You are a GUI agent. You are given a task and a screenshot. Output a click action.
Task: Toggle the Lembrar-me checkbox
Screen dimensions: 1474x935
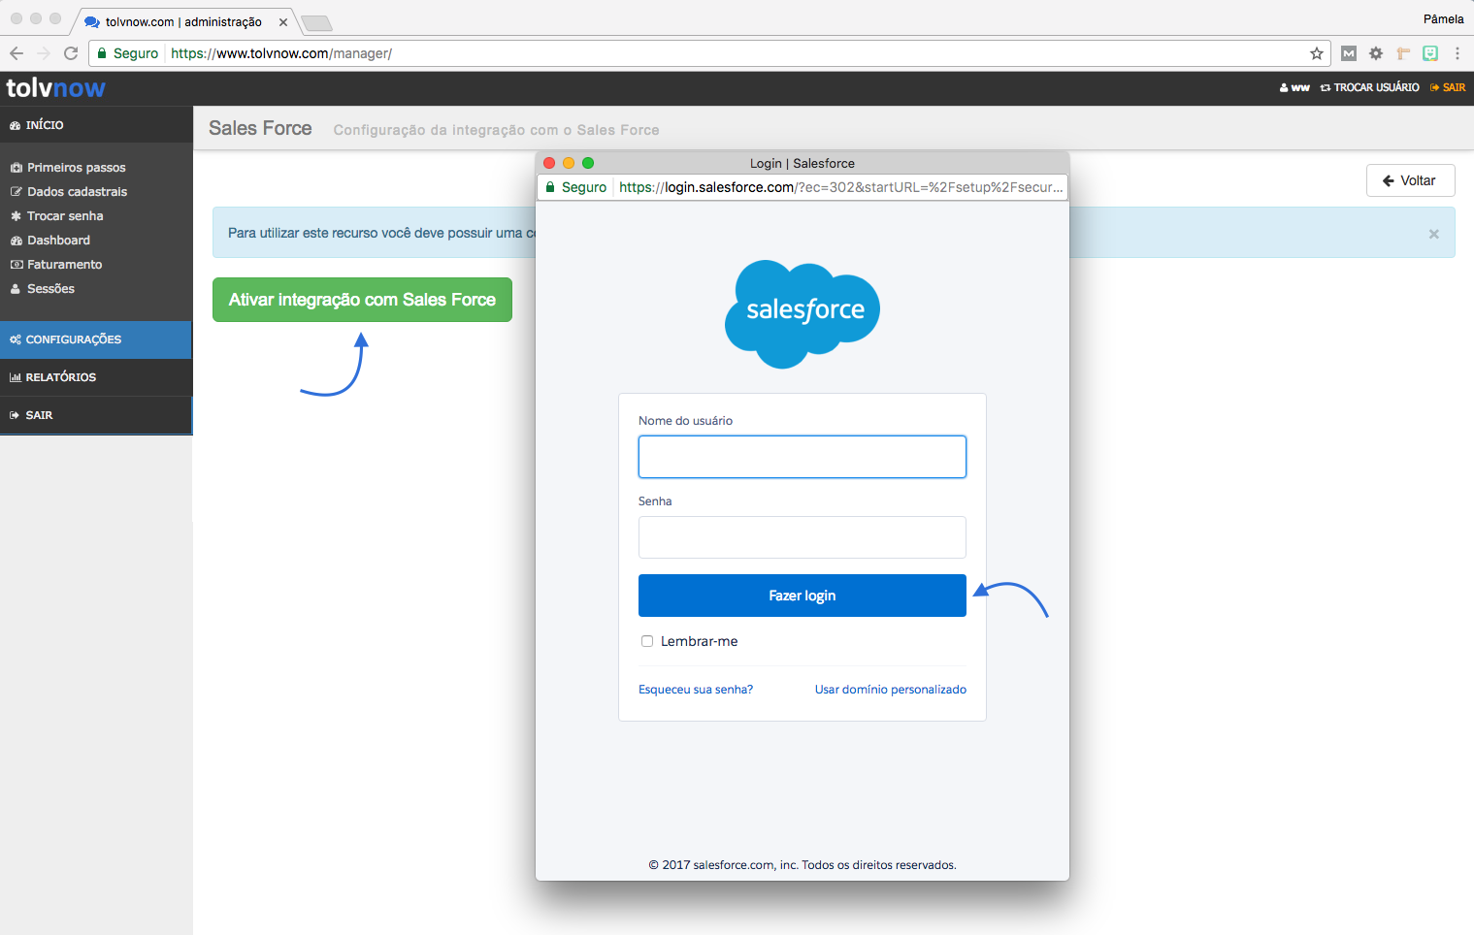(x=647, y=641)
